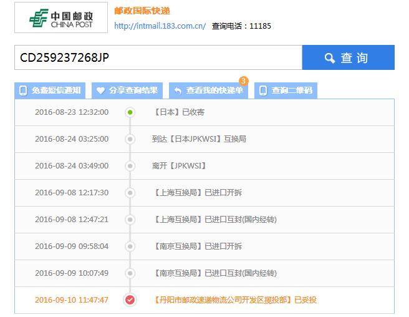Click the orange badge showing 3
409x317 pixels.
(x=243, y=80)
